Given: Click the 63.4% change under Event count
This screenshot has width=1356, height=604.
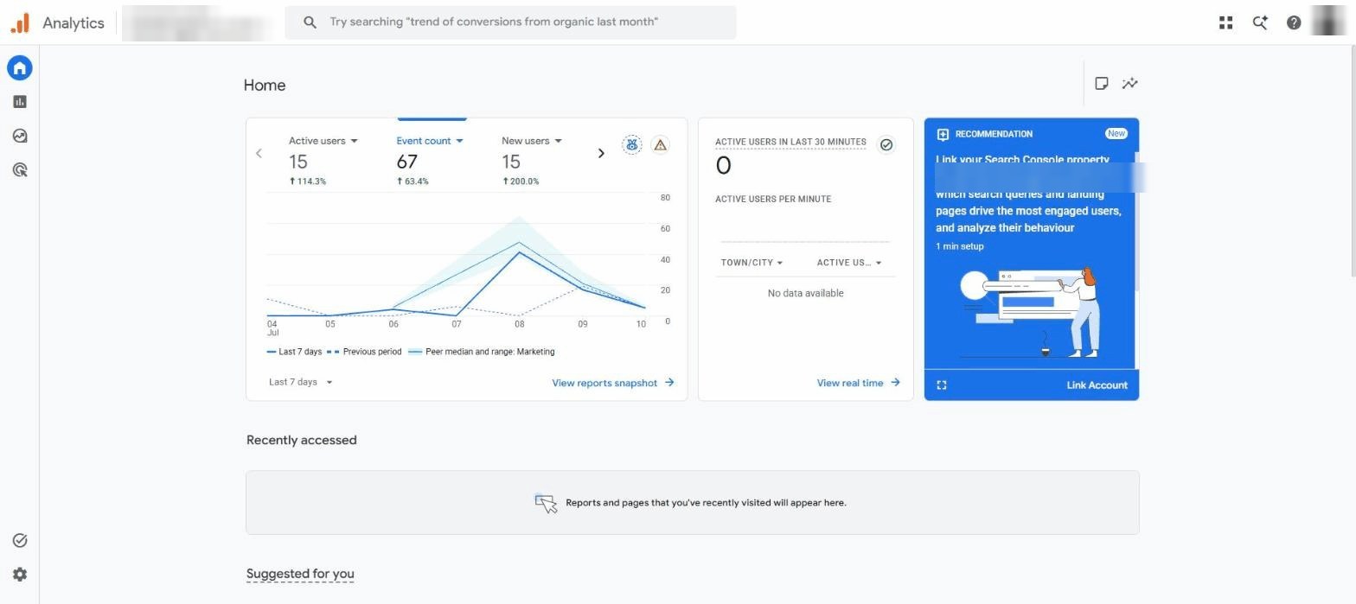Looking at the screenshot, I should click(413, 181).
